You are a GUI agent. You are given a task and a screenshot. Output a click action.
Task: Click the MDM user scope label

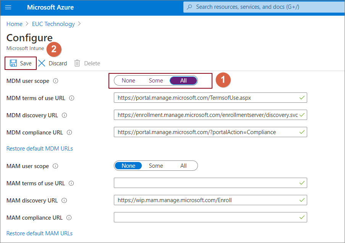[x=28, y=81]
